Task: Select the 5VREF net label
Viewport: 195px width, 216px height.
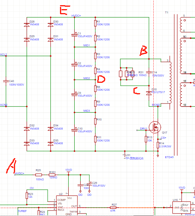Action: click(x=22, y=211)
